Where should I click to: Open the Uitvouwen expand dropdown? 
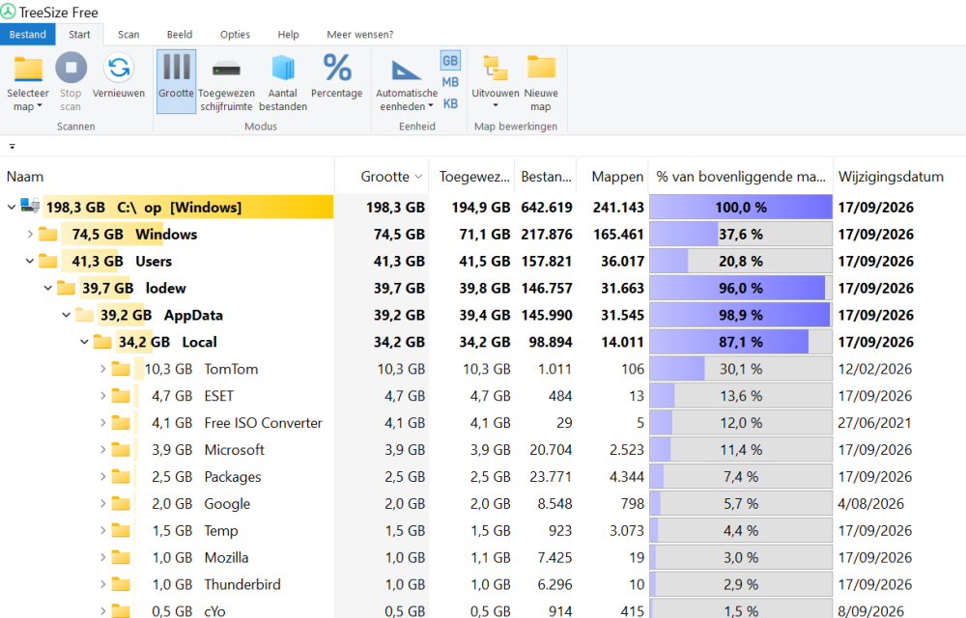click(x=496, y=81)
